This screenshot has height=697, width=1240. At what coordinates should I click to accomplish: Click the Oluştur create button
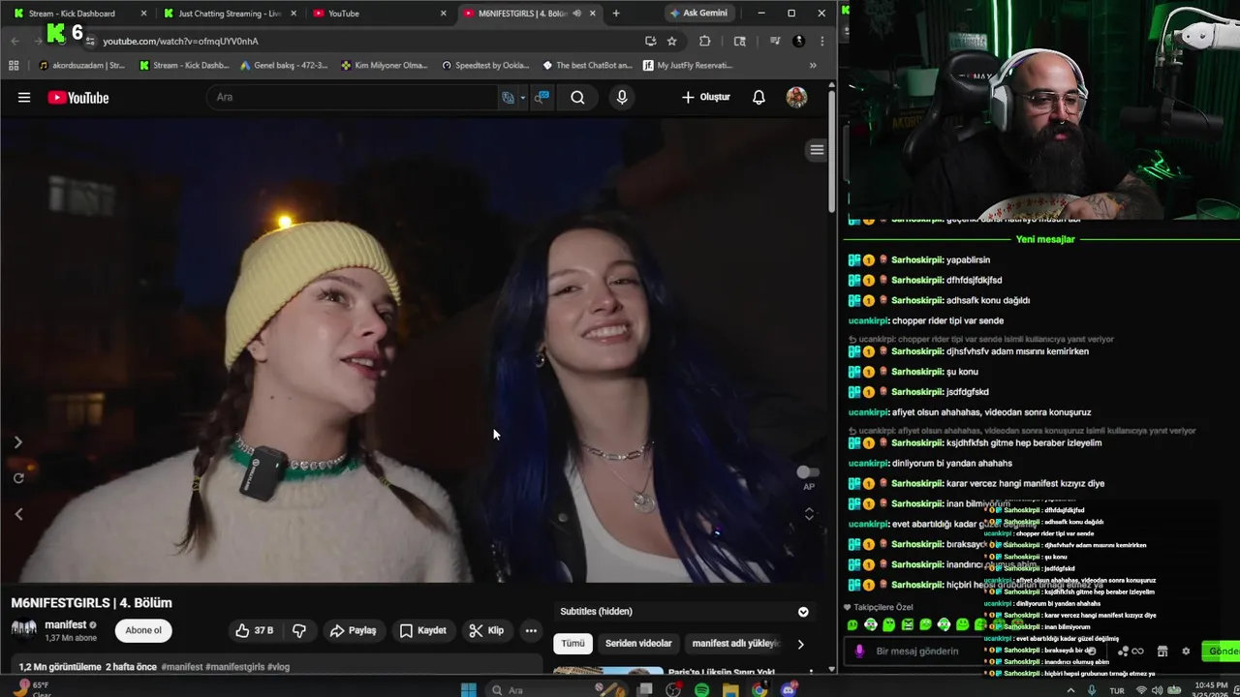[706, 97]
